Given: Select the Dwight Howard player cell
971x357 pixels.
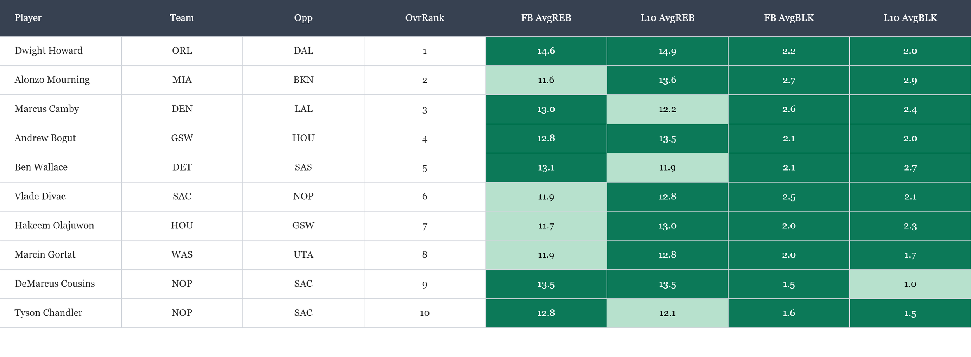Looking at the screenshot, I should click(61, 51).
